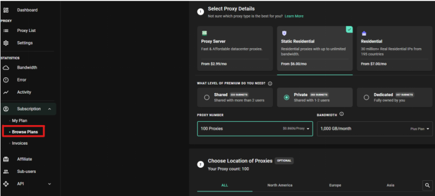435x196 pixels.
Task: Click the Residential house icon
Action: (x=364, y=33)
